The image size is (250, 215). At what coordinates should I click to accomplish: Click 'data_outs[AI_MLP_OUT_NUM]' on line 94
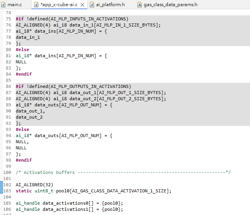pyautogui.click(x=68, y=136)
